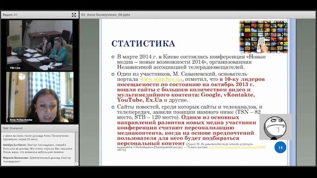Click the '02_Анна Полисученко_00.pptx' share pod title
Image resolution: width=317 pixels, height=178 pixels.
(x=106, y=15)
